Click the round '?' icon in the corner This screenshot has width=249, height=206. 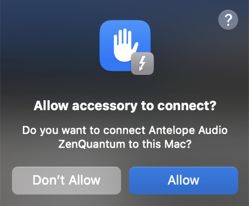click(228, 20)
